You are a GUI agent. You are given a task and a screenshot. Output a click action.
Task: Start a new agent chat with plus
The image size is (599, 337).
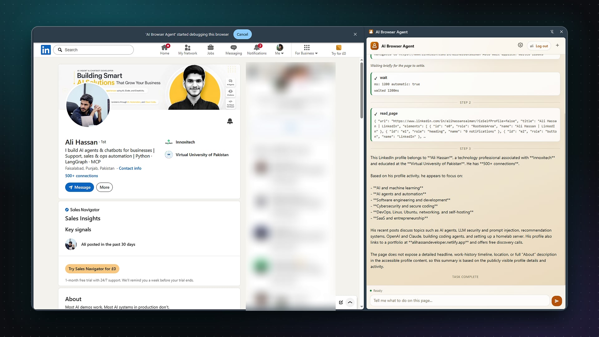557,45
